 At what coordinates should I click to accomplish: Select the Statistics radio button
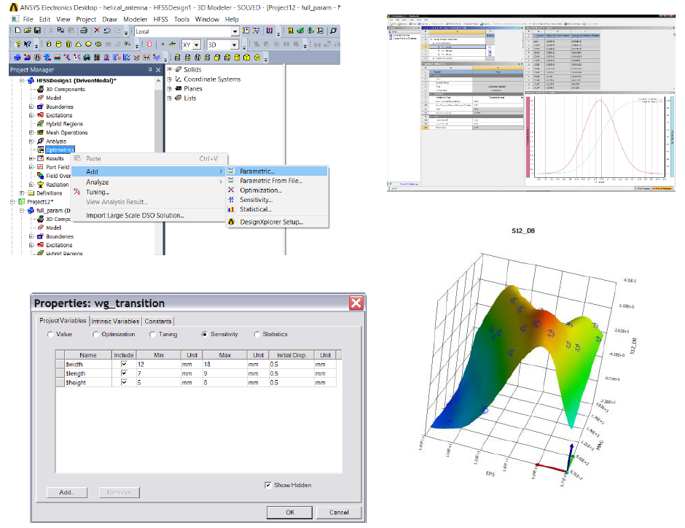coord(257,334)
